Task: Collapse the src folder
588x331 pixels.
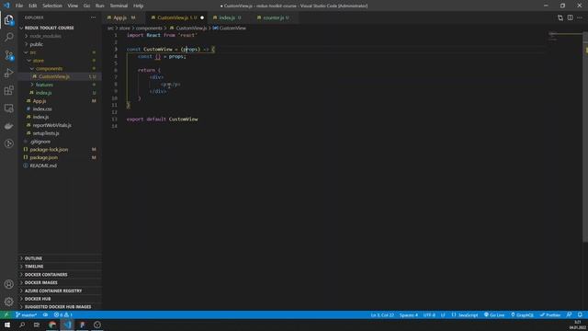Action: tap(60, 52)
